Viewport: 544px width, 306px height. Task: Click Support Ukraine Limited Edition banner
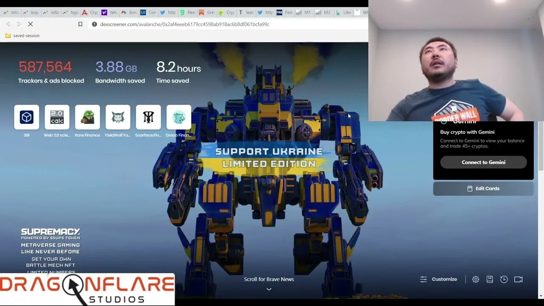(x=269, y=157)
